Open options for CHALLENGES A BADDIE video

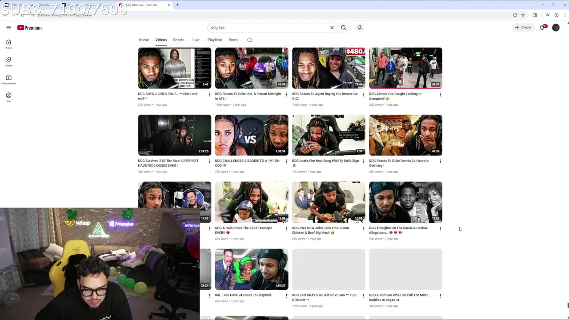point(286,161)
